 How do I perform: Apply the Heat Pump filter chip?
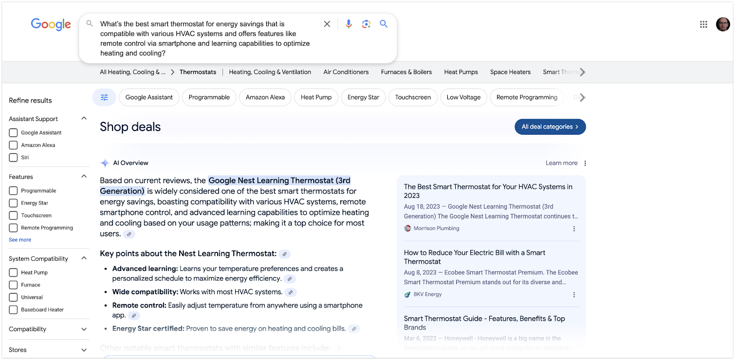coord(316,97)
